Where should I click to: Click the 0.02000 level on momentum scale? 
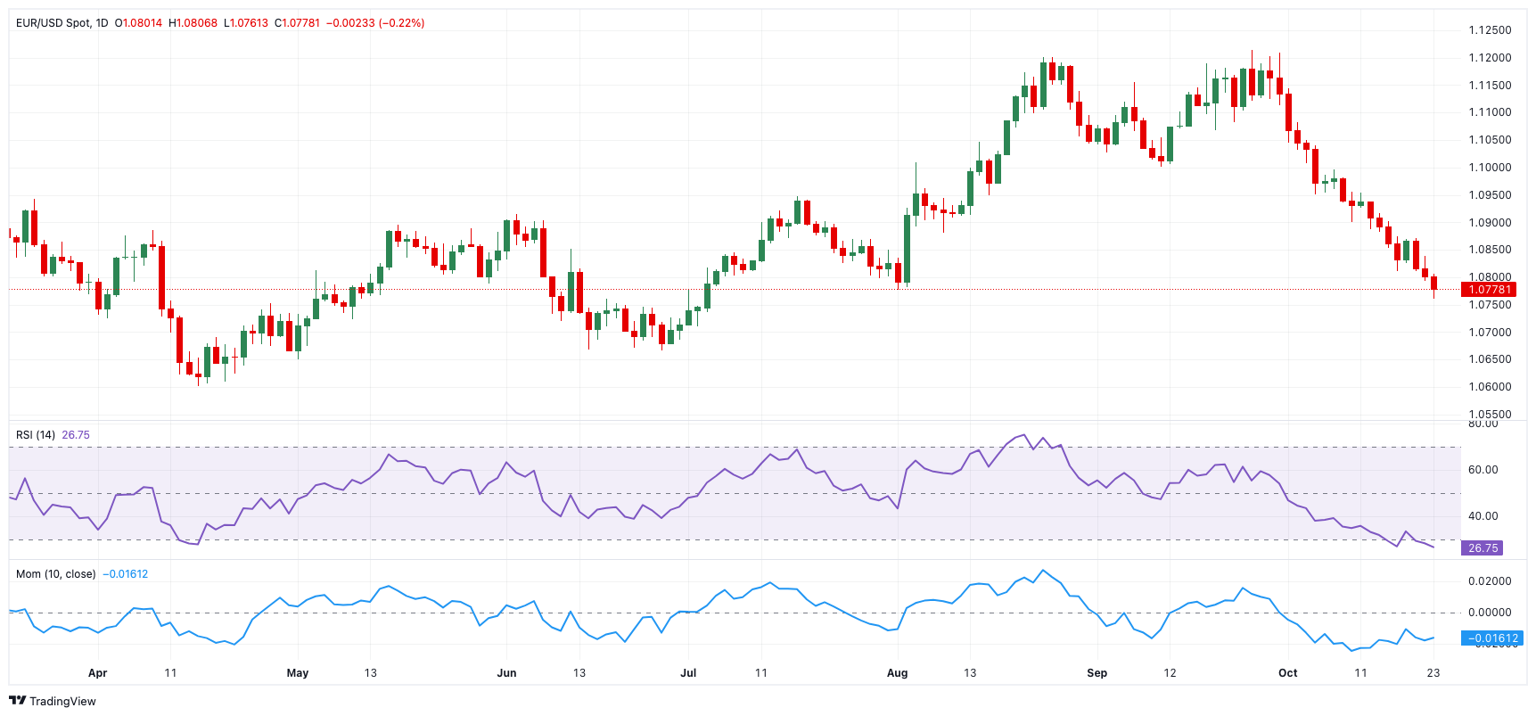1490,581
